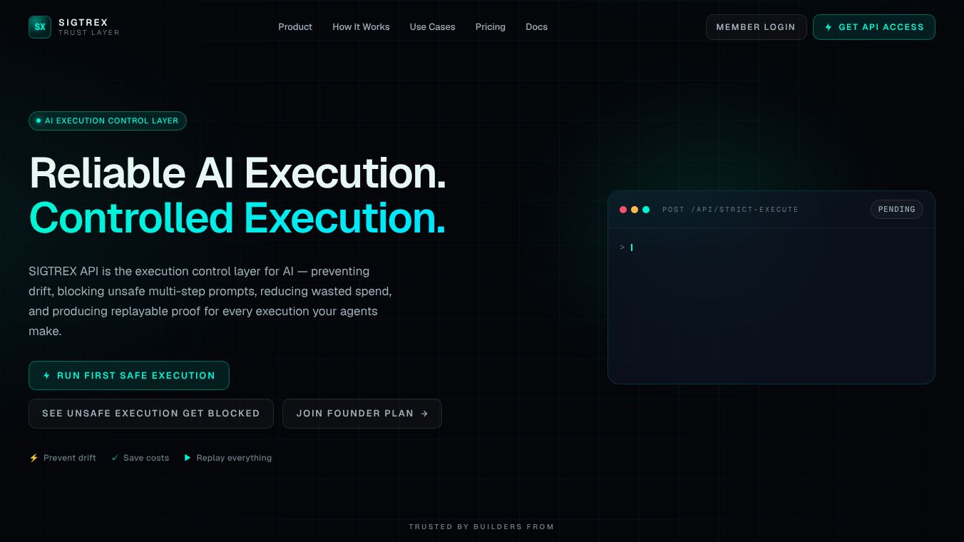Click arrow icon in Join Founder Plan

(424, 414)
